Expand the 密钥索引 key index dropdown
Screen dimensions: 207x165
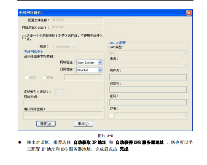[x=59, y=92]
